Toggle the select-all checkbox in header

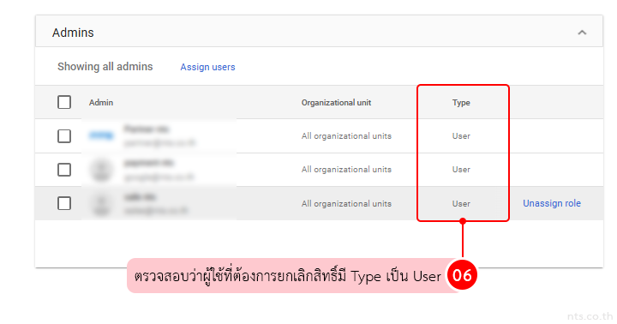[64, 102]
